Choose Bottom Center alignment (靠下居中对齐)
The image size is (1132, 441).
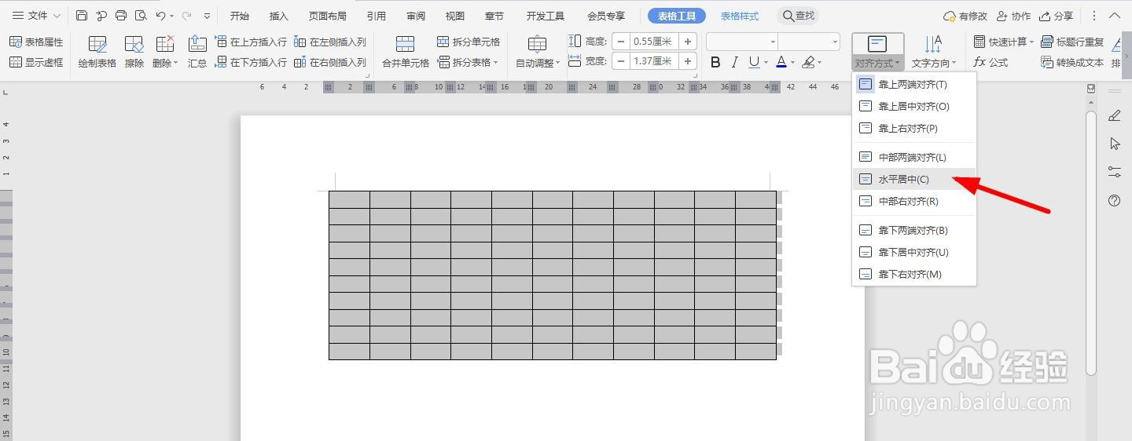click(914, 252)
